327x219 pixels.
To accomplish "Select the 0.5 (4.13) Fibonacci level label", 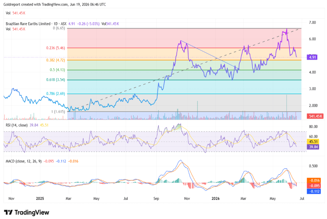I will tap(58, 70).
